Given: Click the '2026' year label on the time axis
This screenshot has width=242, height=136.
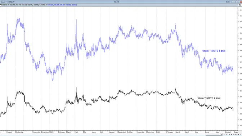Looking at the screenshot, I should pyautogui.click(x=158, y=132).
